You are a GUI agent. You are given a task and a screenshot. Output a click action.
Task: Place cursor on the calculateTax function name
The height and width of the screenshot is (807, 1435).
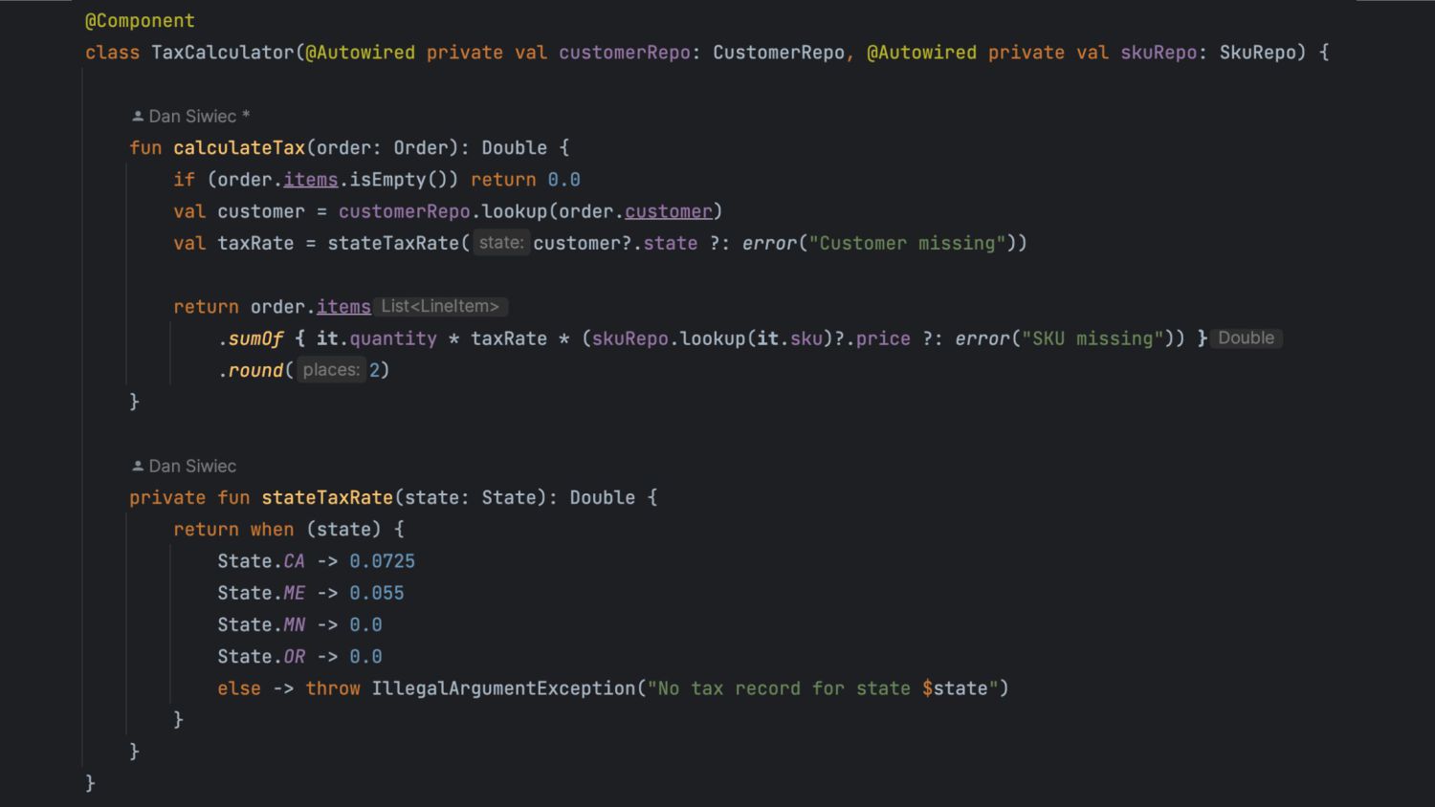(x=239, y=148)
